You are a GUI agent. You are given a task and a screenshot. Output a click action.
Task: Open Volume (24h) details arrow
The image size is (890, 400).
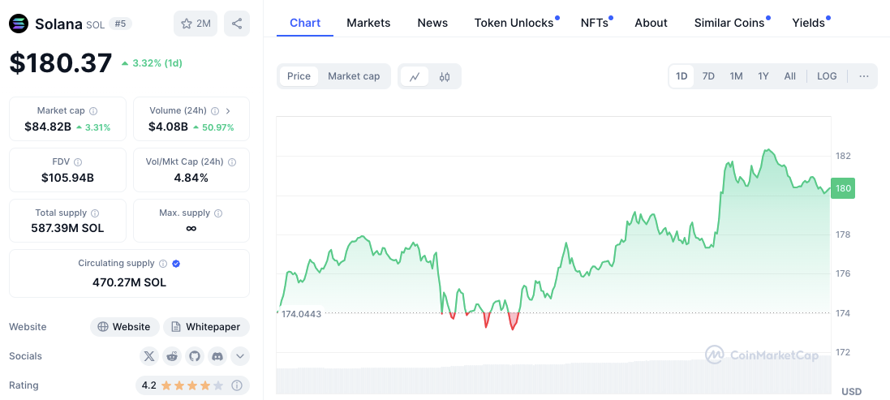[x=228, y=111]
